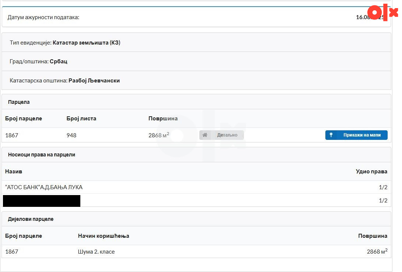
Task: Click the Назив column header
Action: coord(14,172)
